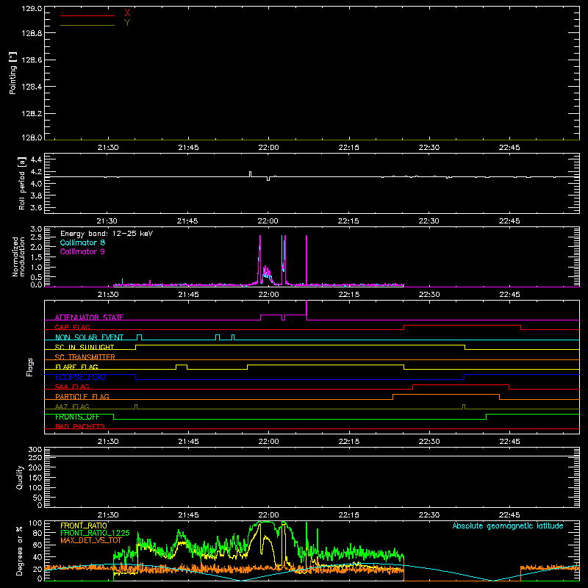
Task: Click the Energy band: 12-25 keV text
Action: [x=107, y=234]
